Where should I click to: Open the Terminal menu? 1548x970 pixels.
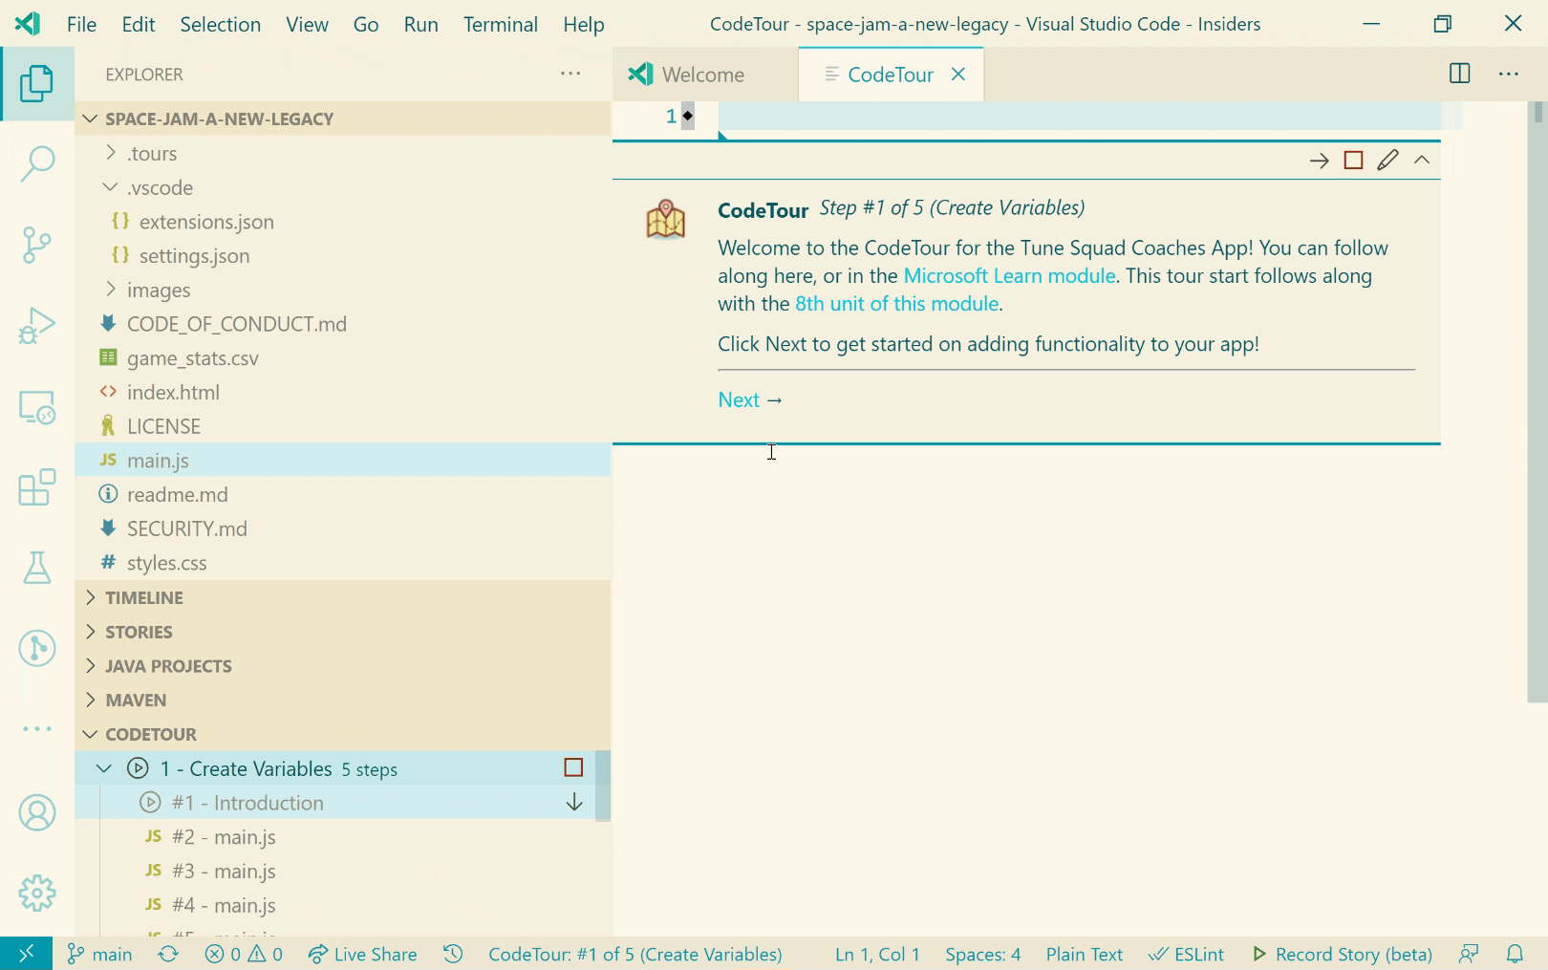(500, 24)
